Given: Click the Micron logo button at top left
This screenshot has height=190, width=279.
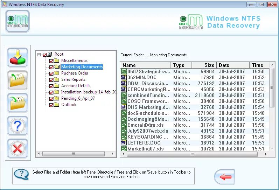Looking at the screenshot, I should 18,21.
